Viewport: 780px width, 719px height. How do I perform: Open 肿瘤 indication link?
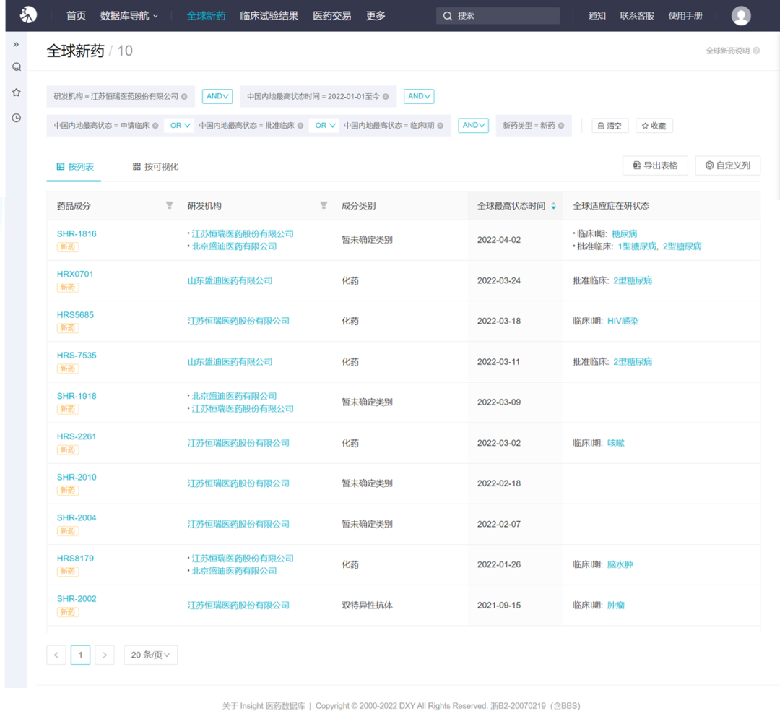click(616, 605)
